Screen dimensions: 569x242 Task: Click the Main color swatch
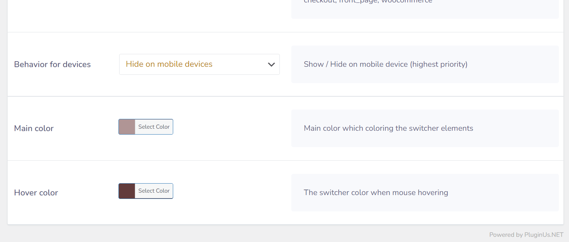click(127, 127)
